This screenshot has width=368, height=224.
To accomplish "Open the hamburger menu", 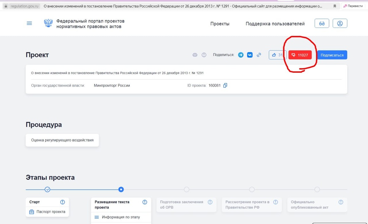I will pyautogui.click(x=29, y=23).
